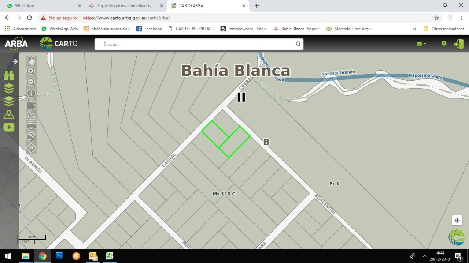469x263 pixels.
Task: Activate the parcel information tool
Action: [32, 93]
